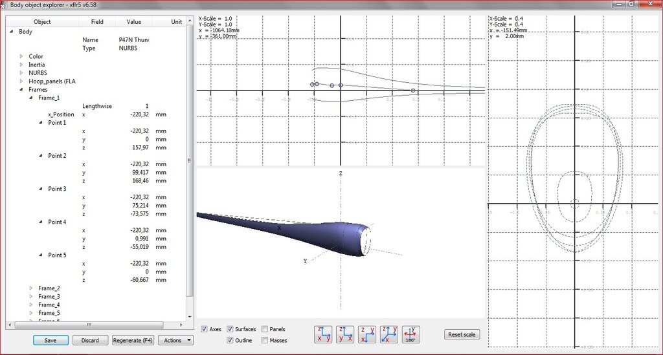The image size is (663, 355).
Task: Open the Actions dropdown button
Action: click(x=175, y=340)
